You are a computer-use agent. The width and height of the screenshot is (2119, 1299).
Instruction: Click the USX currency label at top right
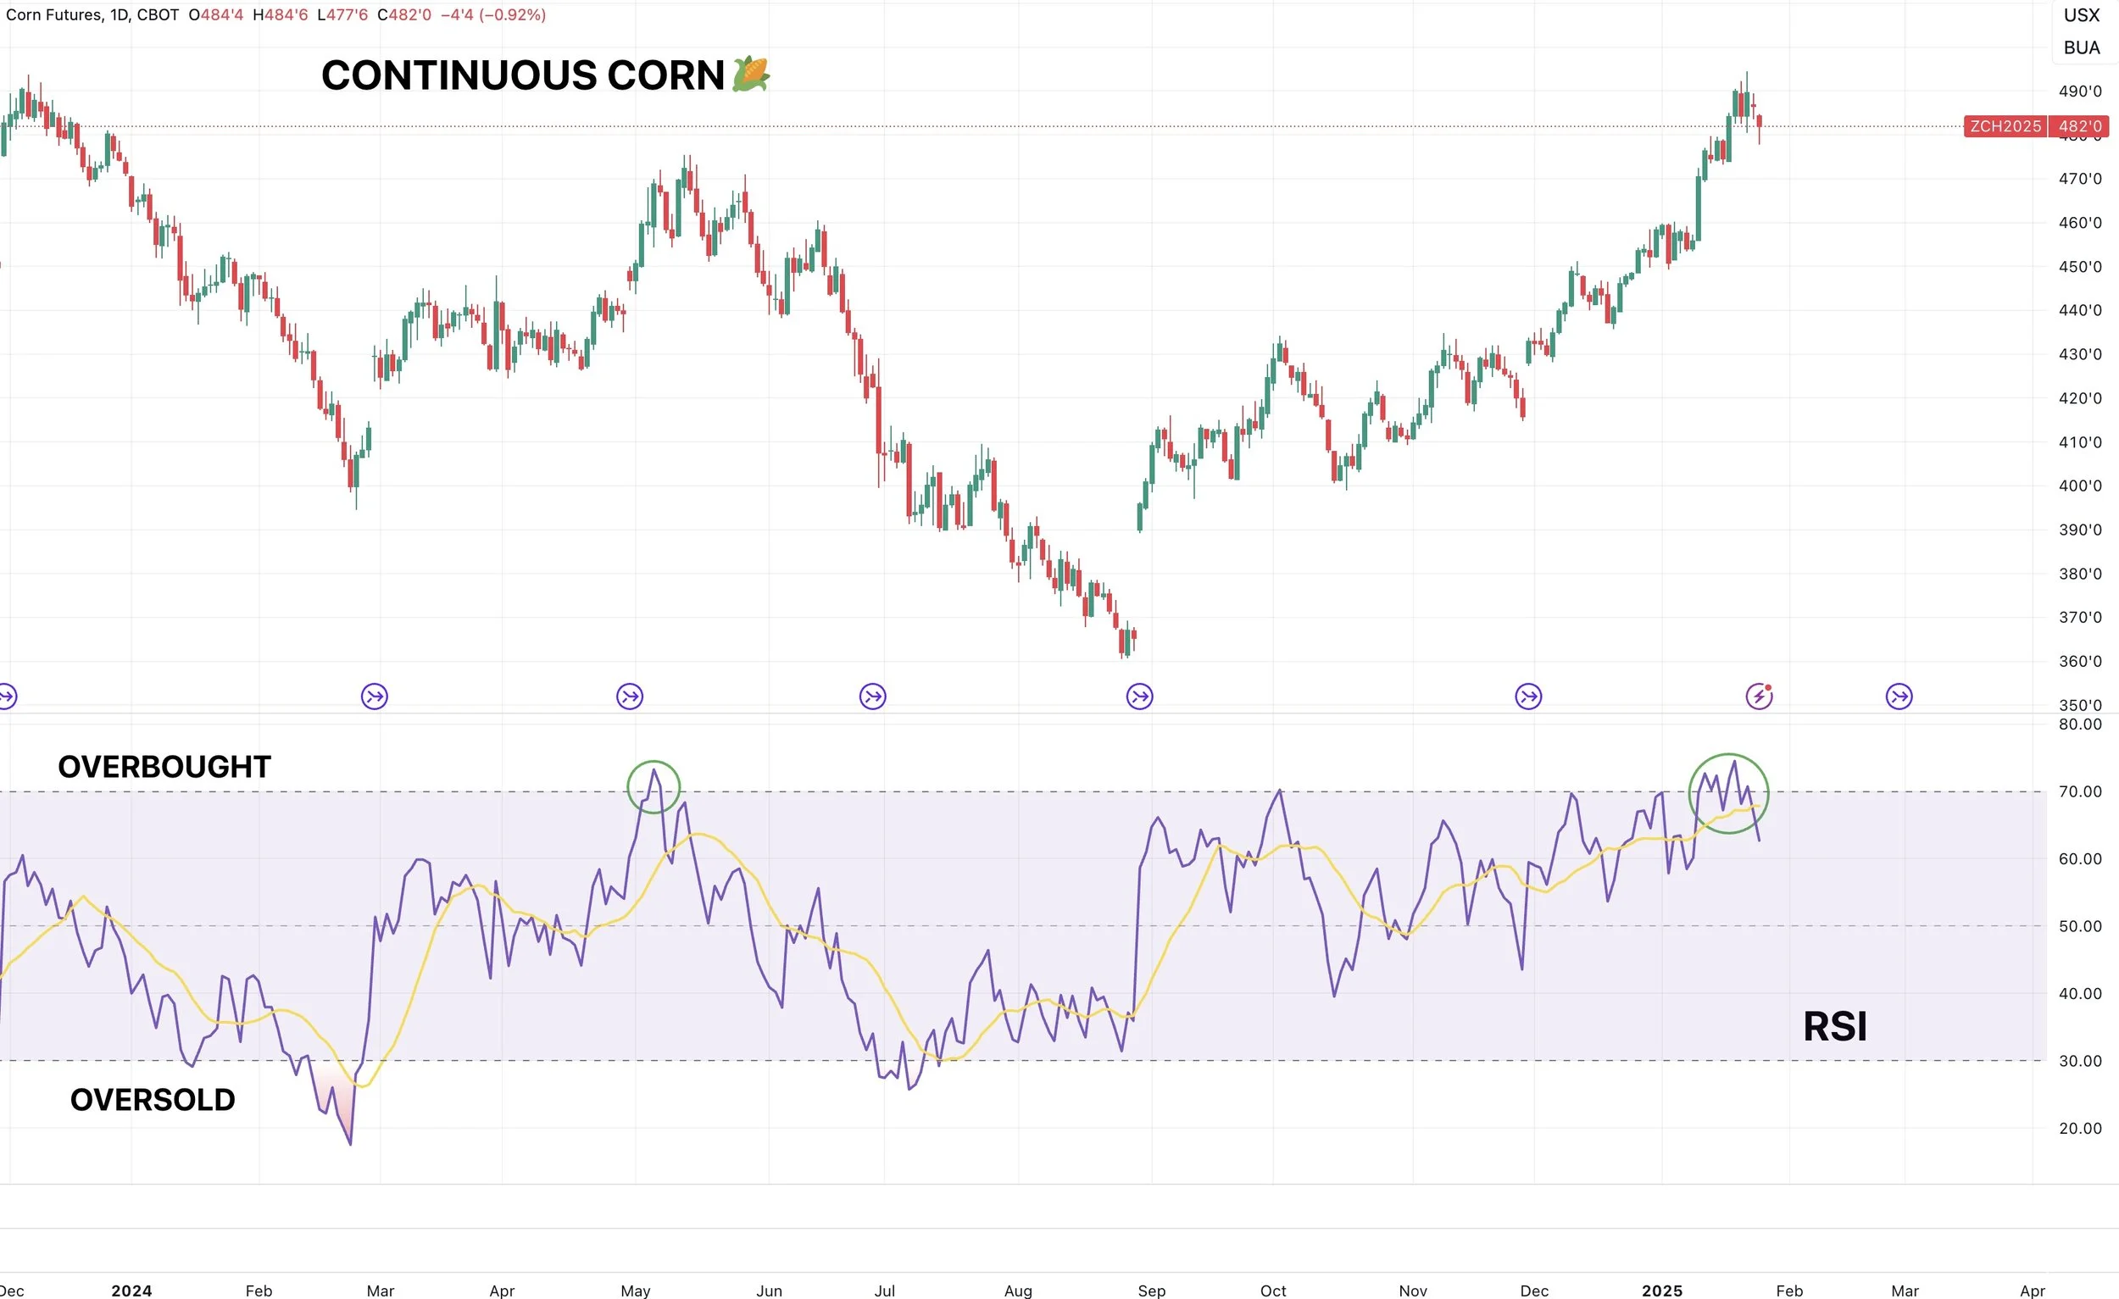coord(2081,15)
